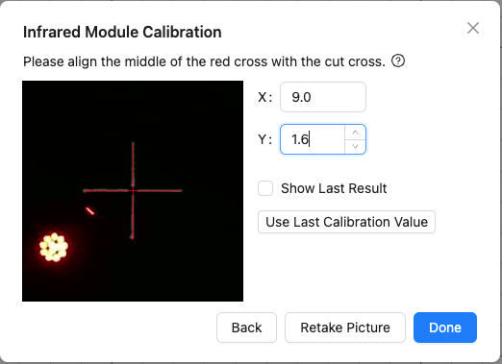
Task: Click the Show Last Result label text
Action: (334, 188)
